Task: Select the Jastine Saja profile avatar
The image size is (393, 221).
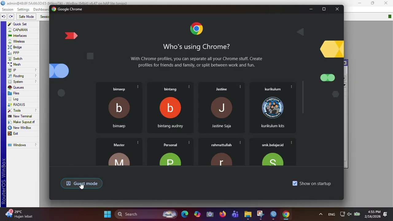Action: click(x=221, y=108)
